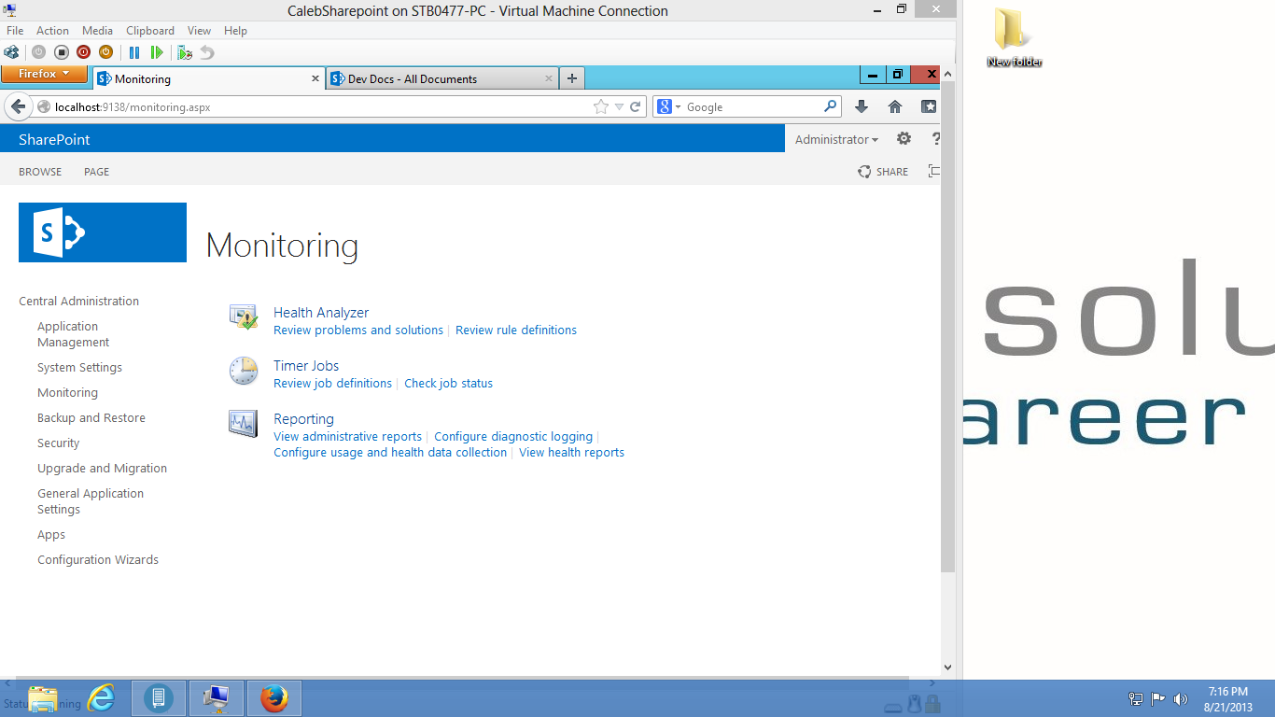Open Check job status
Viewport: 1275px width, 717px height.
pos(448,384)
